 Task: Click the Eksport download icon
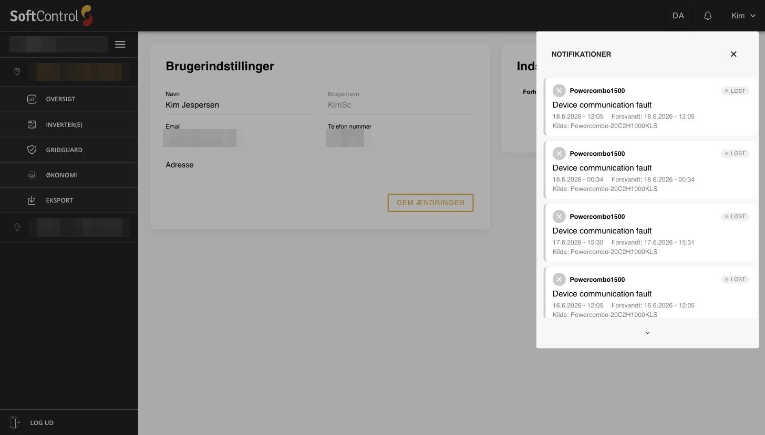coord(32,200)
